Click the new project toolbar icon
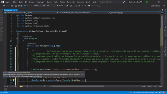 click(x=12, y=6)
